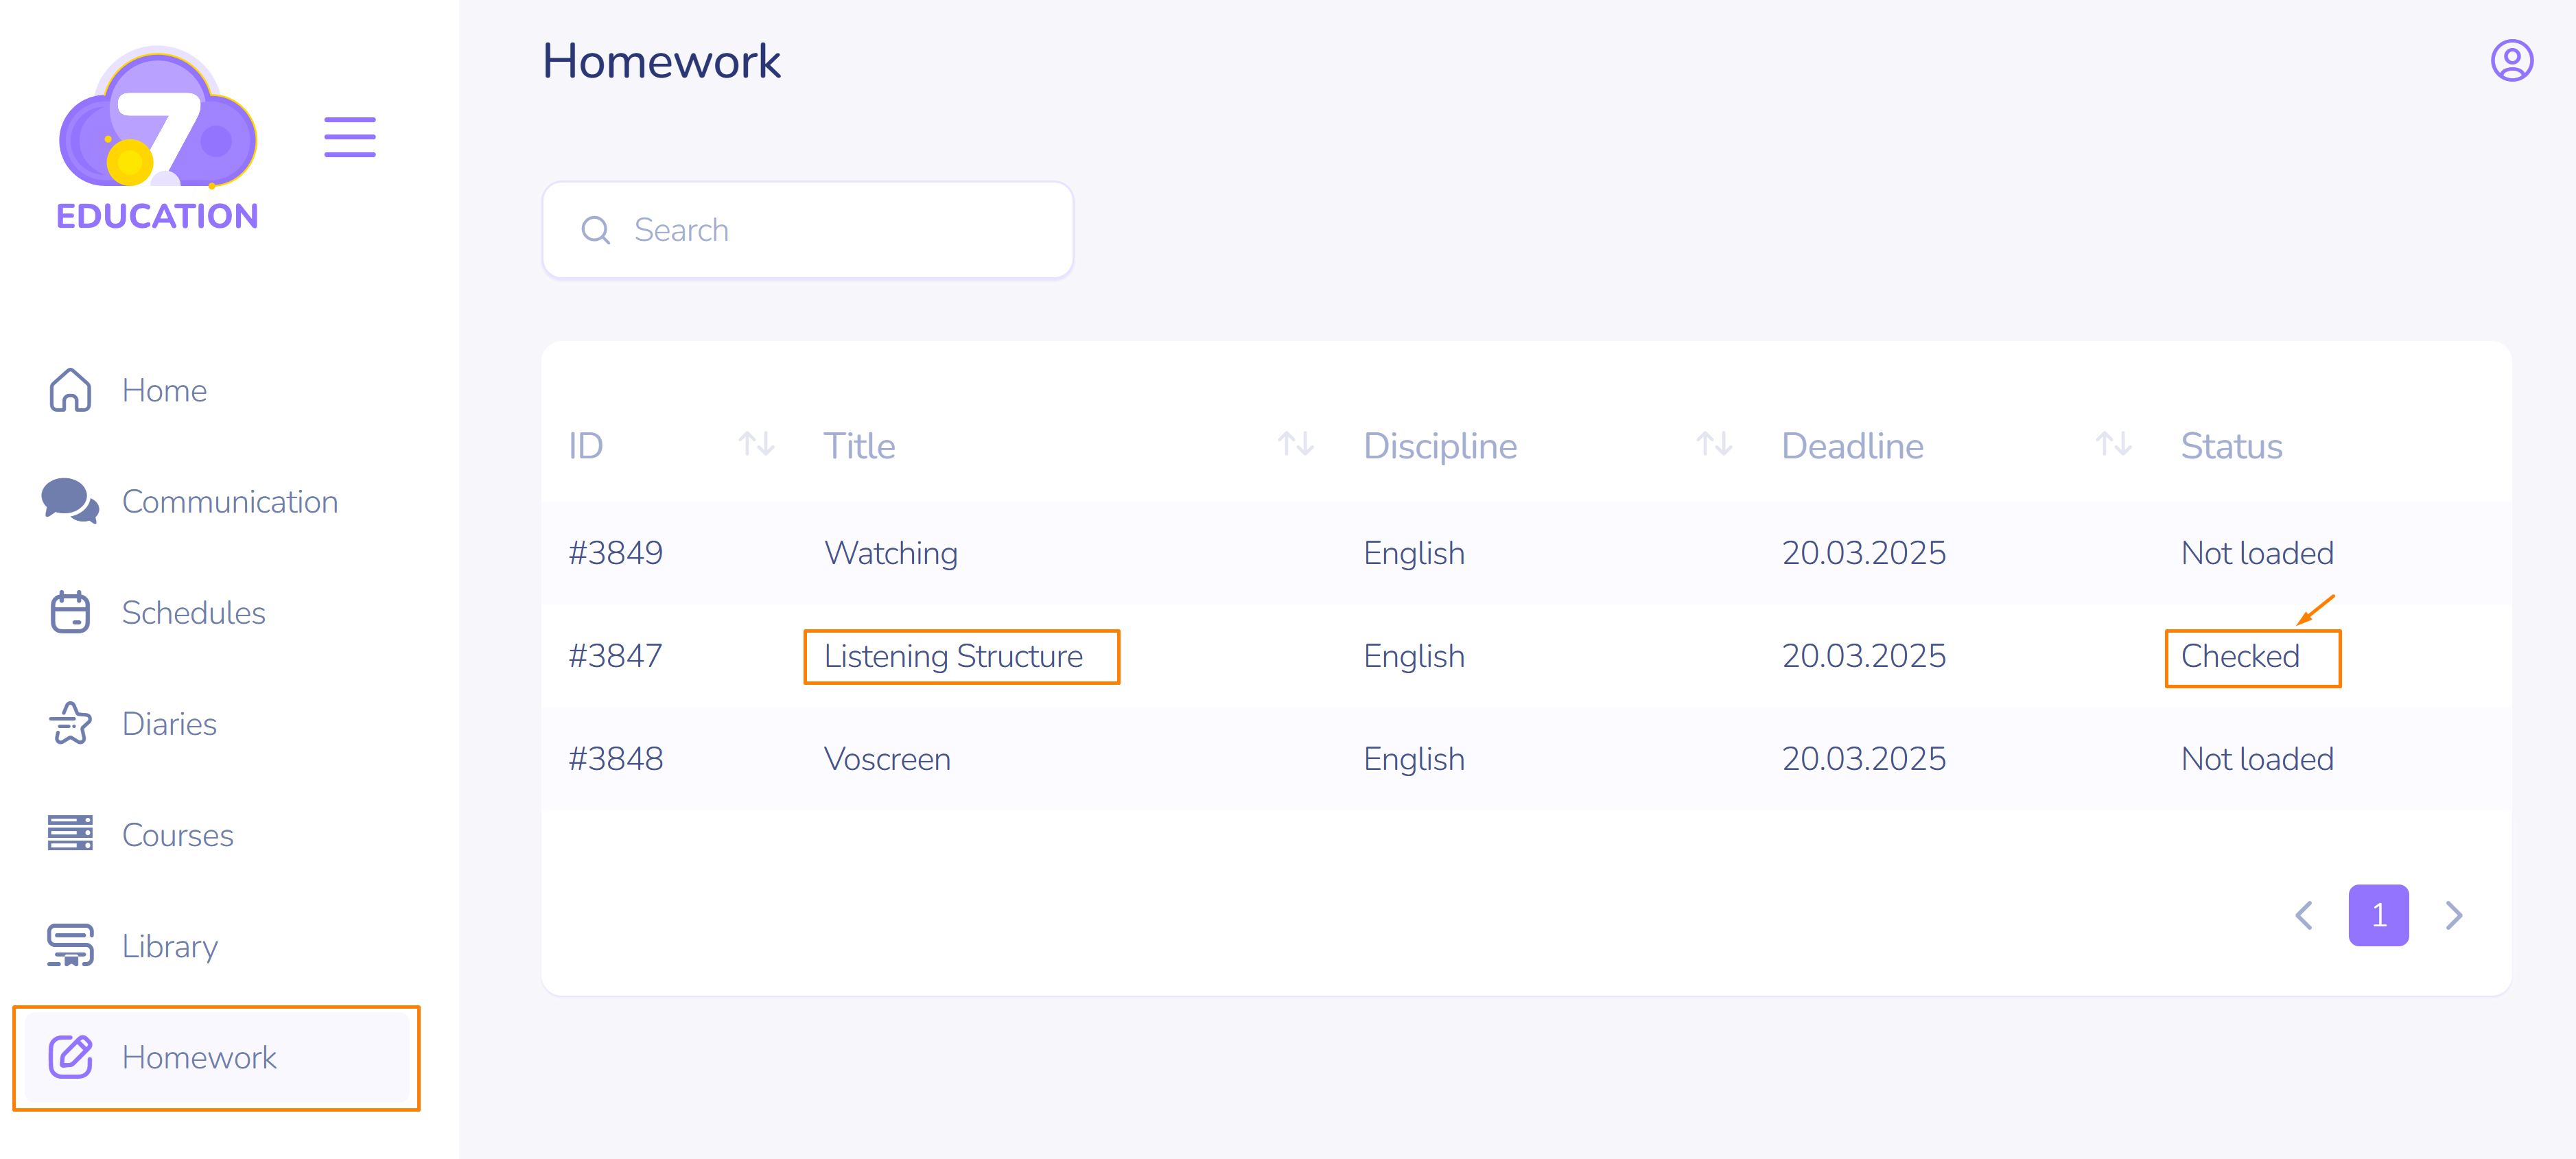Image resolution: width=2576 pixels, height=1159 pixels.
Task: Click the Homework pencil edit icon
Action: (x=70, y=1057)
